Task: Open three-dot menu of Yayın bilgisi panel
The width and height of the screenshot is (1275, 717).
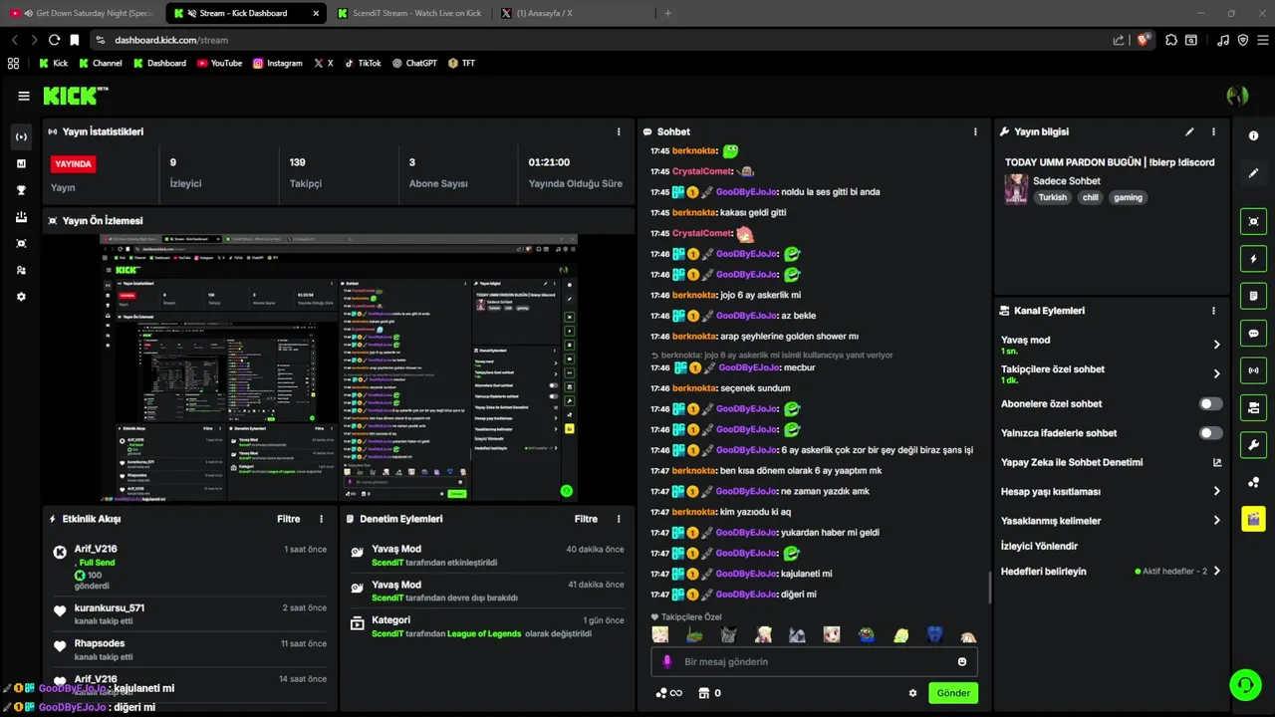Action: [x=1213, y=131]
